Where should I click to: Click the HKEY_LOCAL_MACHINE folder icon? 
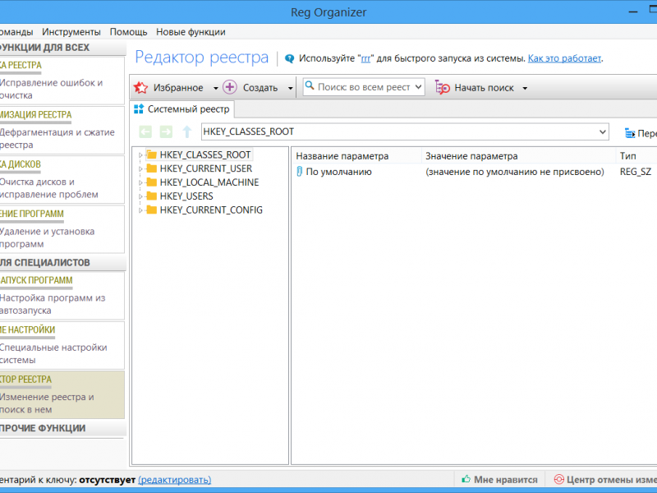click(x=152, y=182)
